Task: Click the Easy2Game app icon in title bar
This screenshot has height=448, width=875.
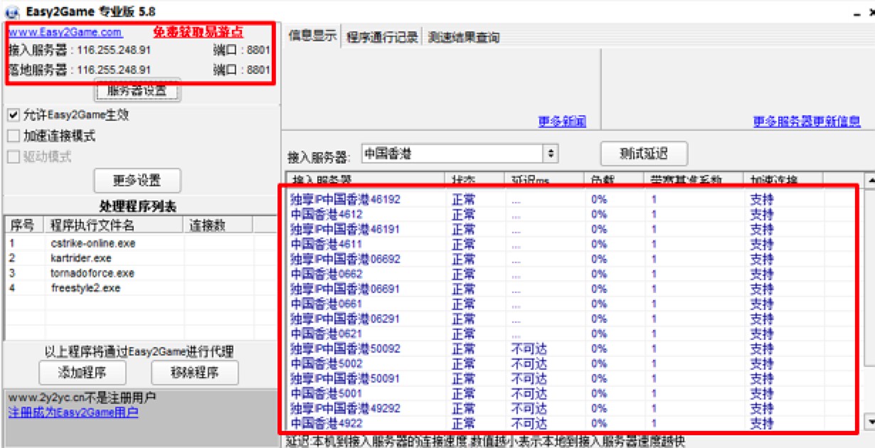Action: click(x=11, y=11)
